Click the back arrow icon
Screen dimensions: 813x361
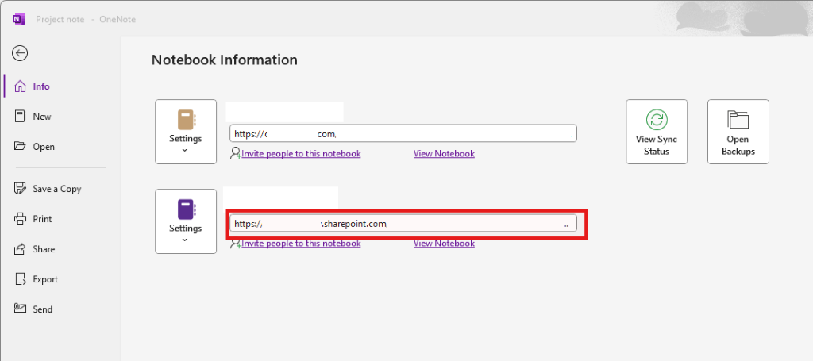20,53
